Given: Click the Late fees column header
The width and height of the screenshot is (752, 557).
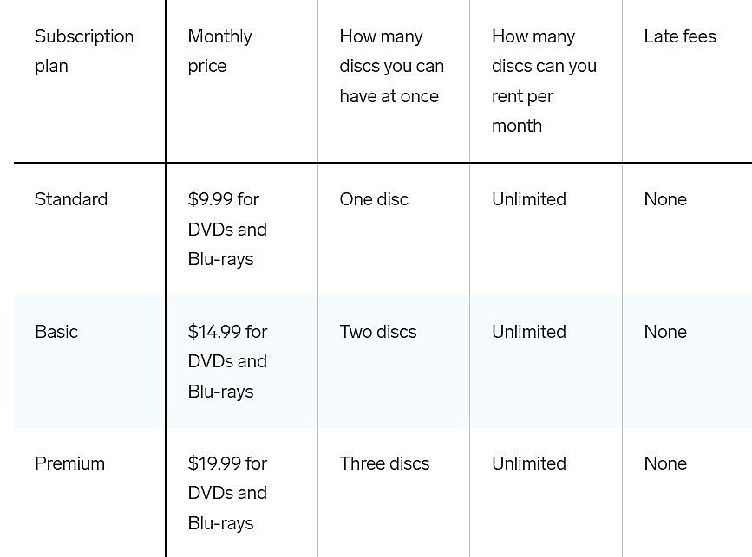Looking at the screenshot, I should point(680,36).
